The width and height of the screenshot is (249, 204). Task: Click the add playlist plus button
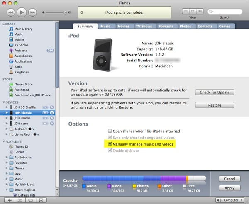pyautogui.click(x=9, y=200)
